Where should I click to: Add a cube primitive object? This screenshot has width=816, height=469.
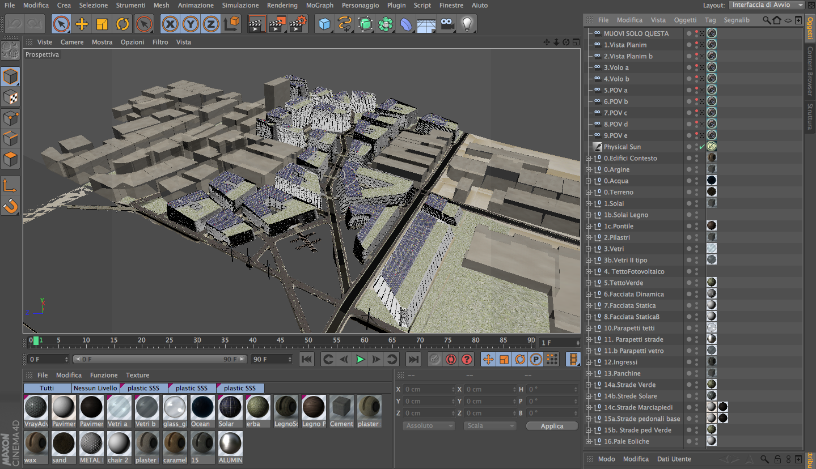click(324, 24)
